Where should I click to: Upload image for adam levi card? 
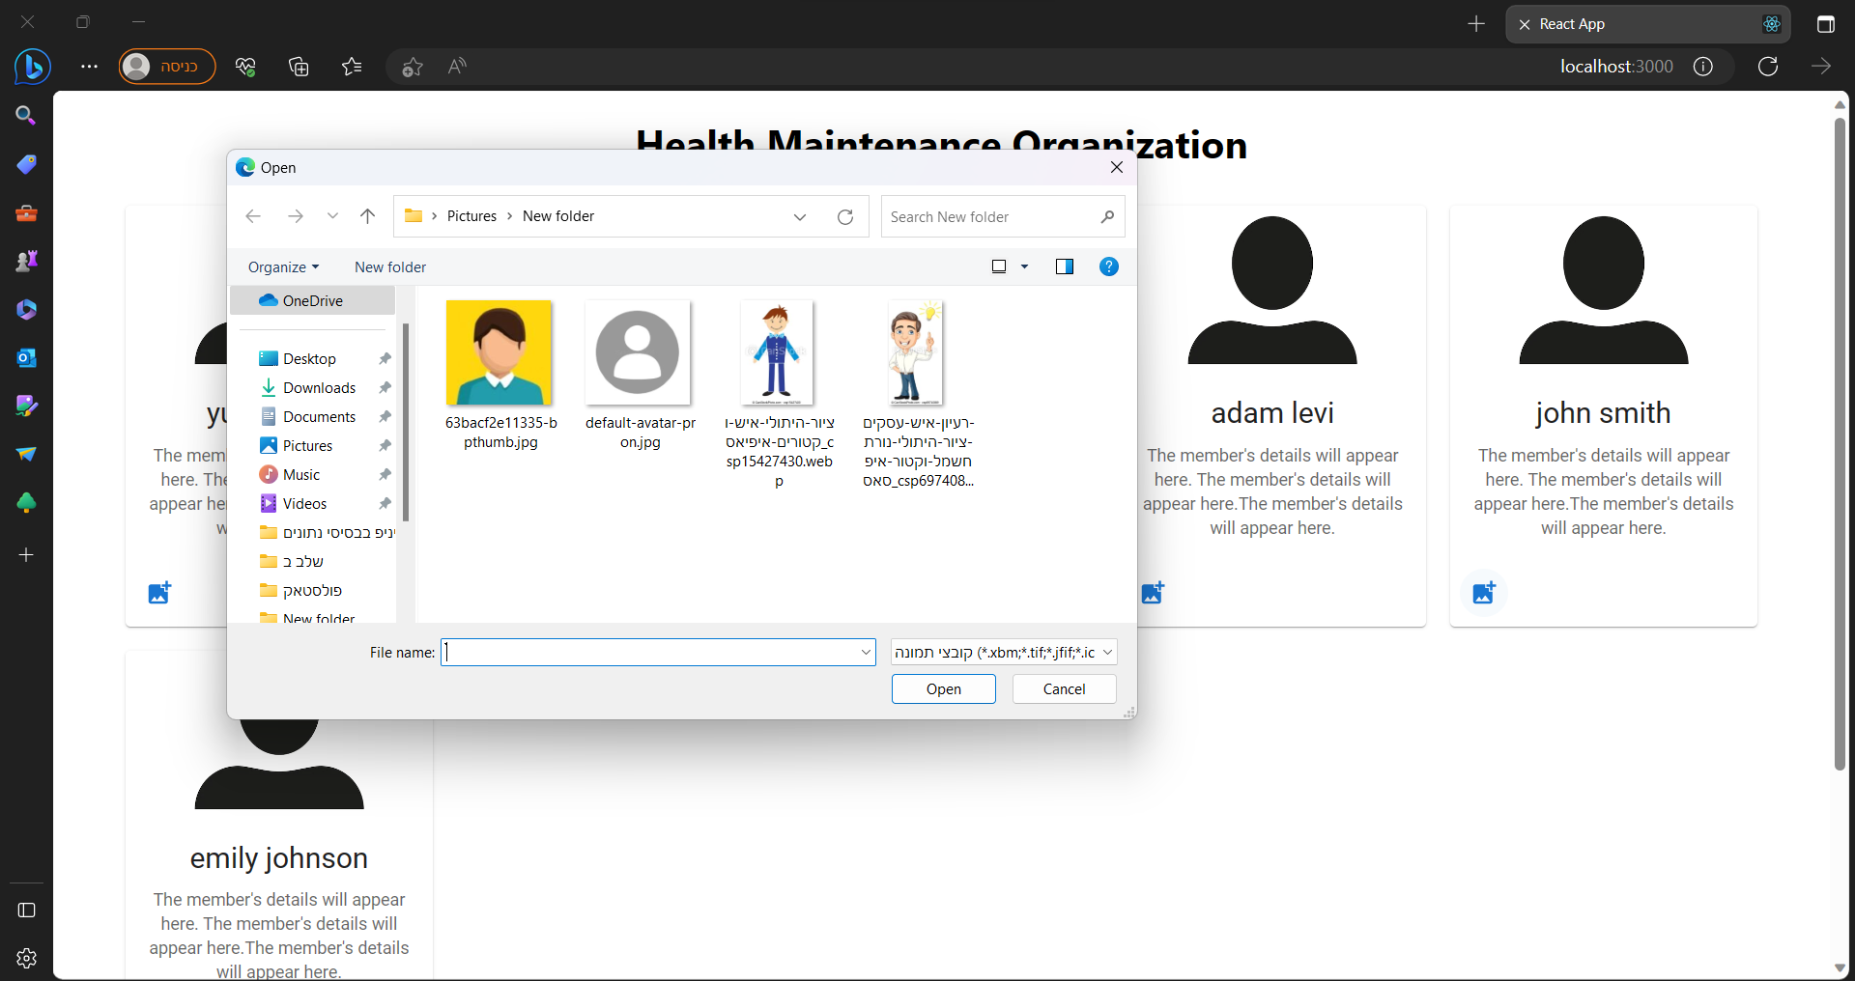[x=1153, y=593]
